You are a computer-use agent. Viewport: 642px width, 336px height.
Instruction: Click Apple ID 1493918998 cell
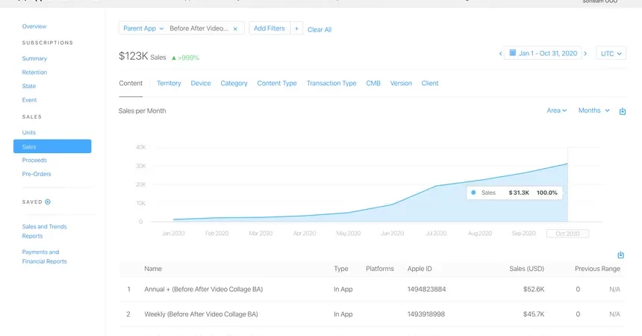pyautogui.click(x=426, y=314)
